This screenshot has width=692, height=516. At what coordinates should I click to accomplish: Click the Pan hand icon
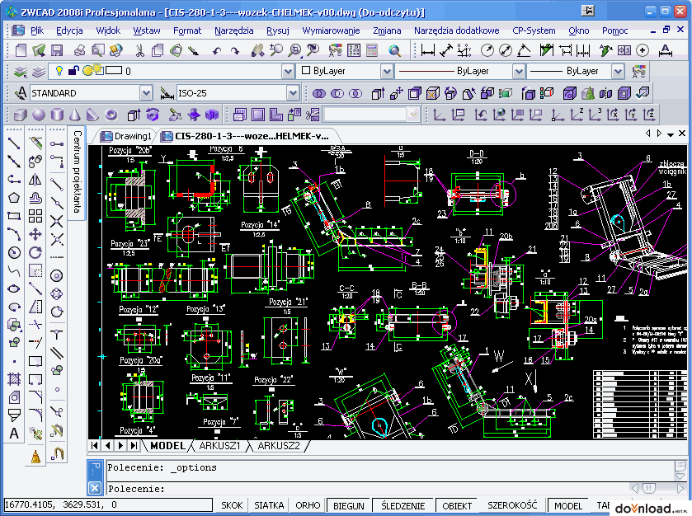[257, 50]
